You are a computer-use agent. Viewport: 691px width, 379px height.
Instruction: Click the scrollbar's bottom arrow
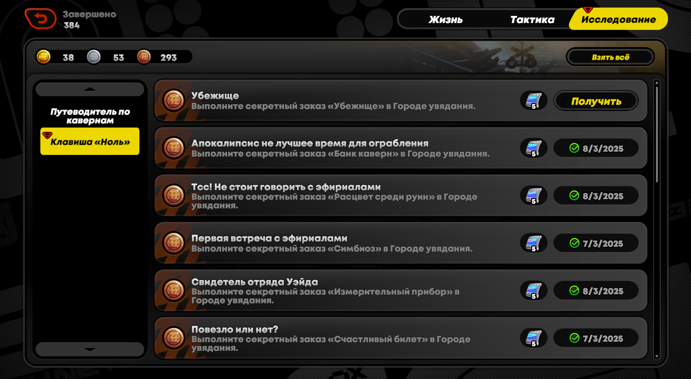tap(657, 356)
